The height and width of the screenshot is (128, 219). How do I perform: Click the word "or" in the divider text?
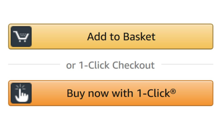click(x=71, y=66)
